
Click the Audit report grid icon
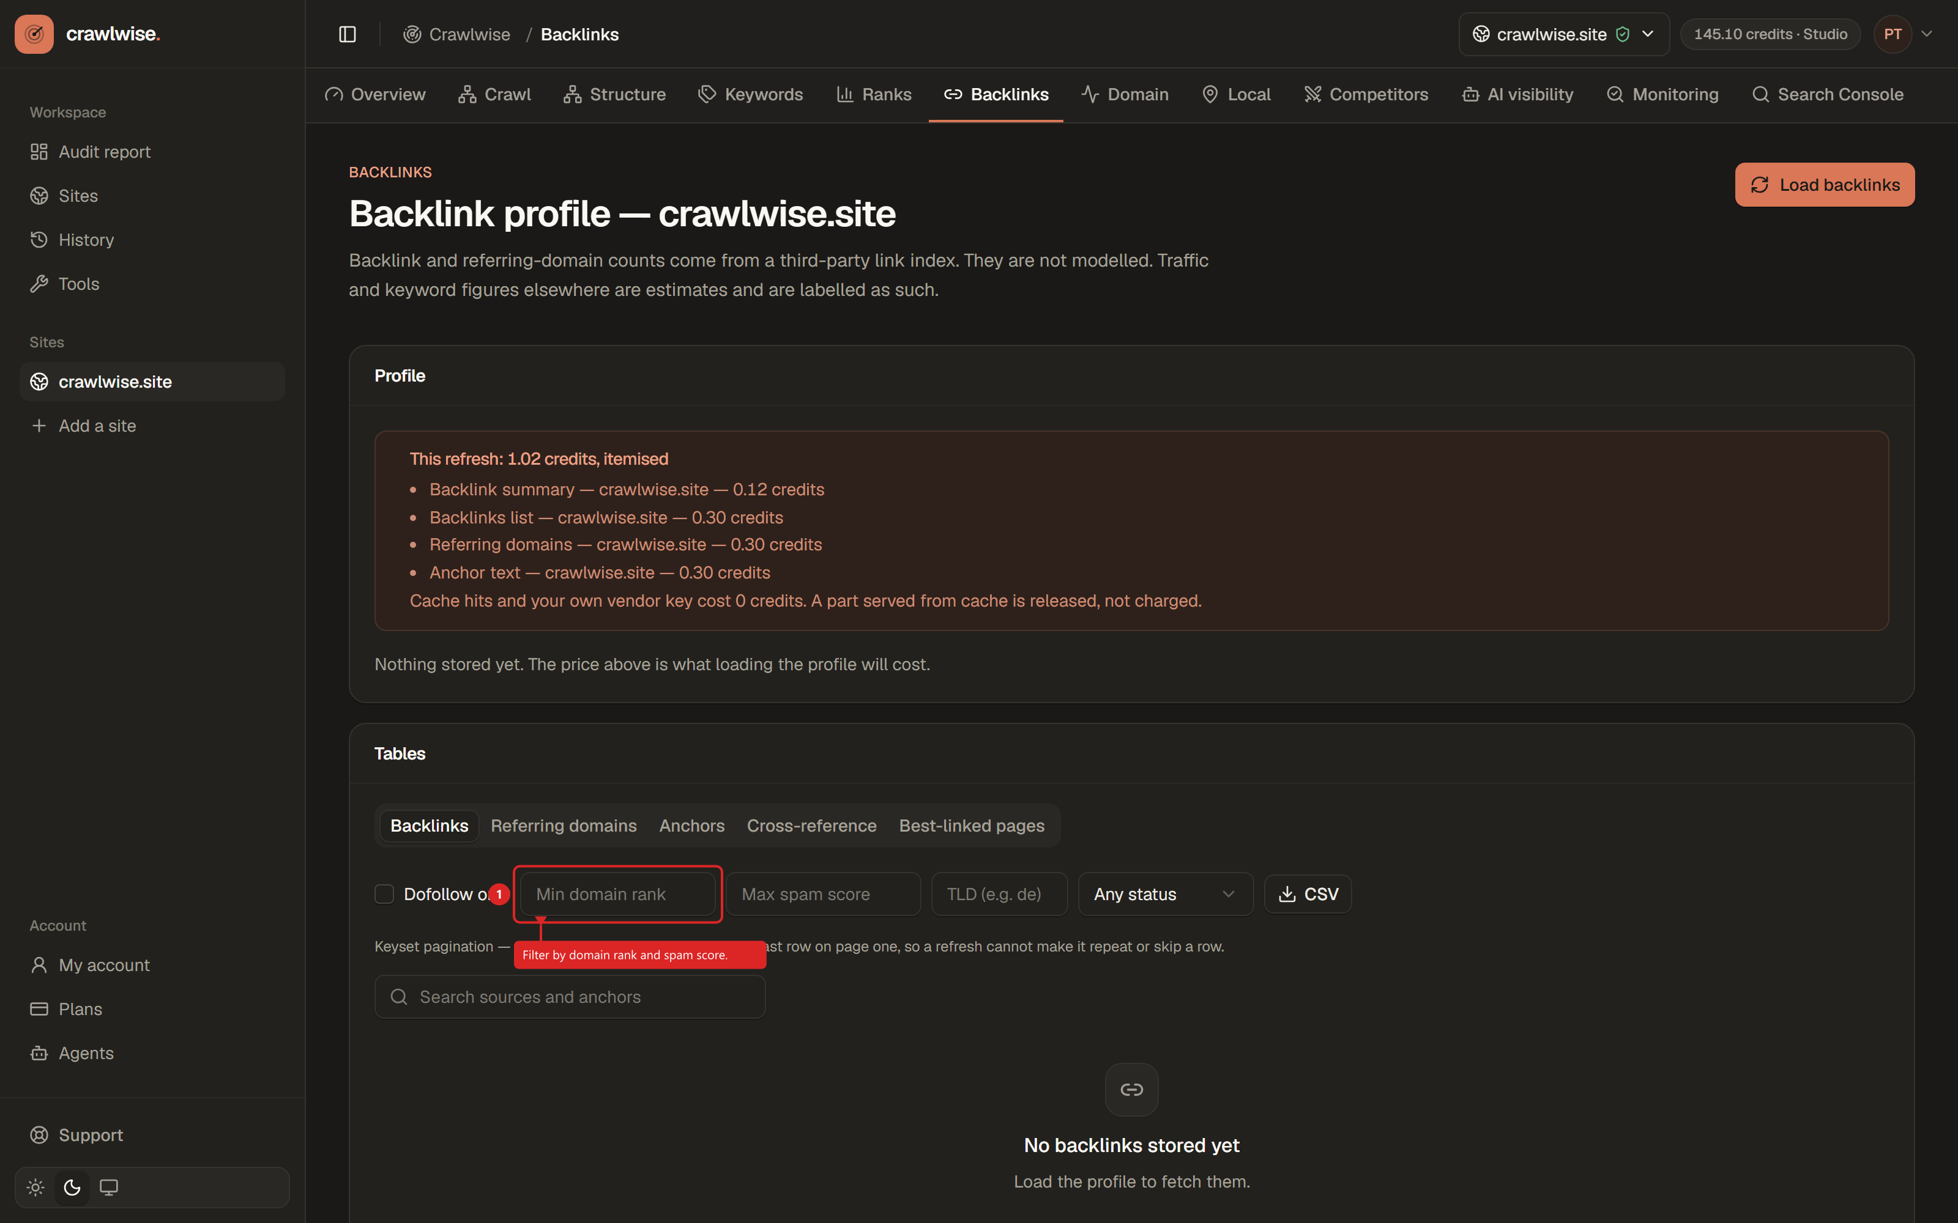(39, 152)
